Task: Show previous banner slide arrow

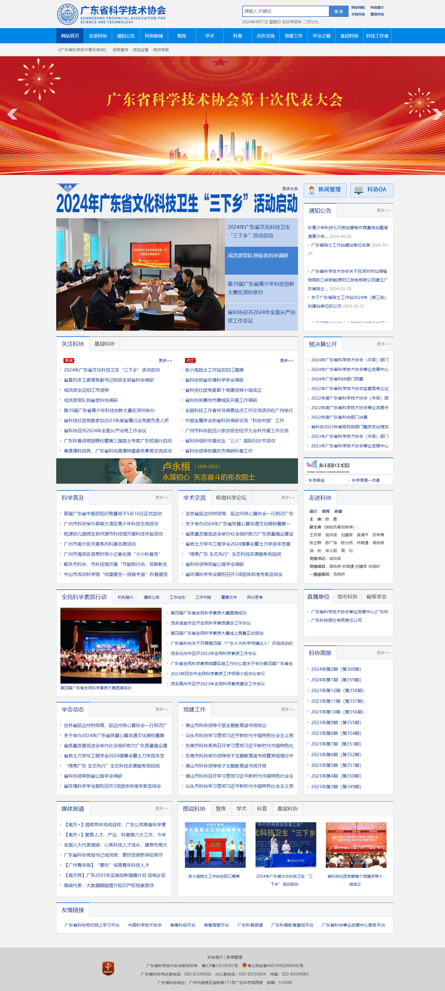Action: point(12,114)
